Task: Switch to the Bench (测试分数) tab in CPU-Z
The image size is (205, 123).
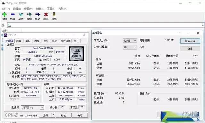Action: (x=65, y=41)
